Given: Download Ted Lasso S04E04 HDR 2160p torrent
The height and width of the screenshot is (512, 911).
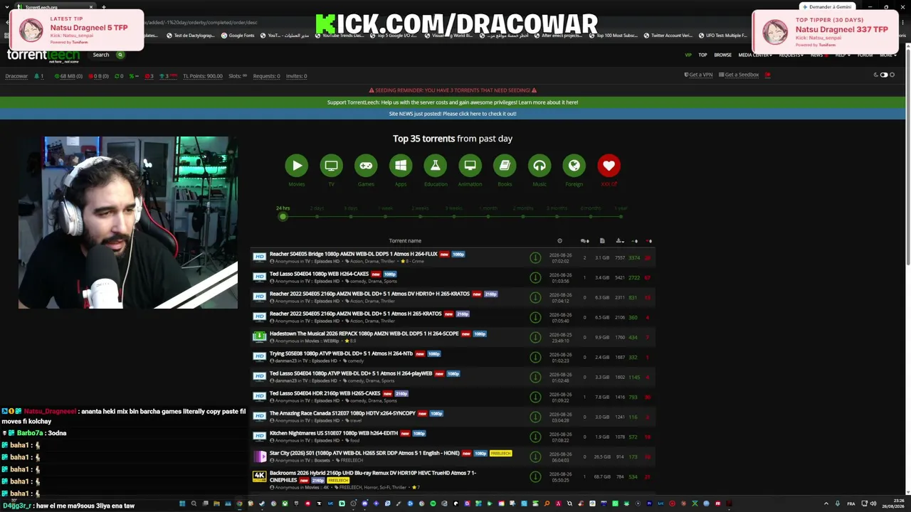Looking at the screenshot, I should tap(535, 397).
